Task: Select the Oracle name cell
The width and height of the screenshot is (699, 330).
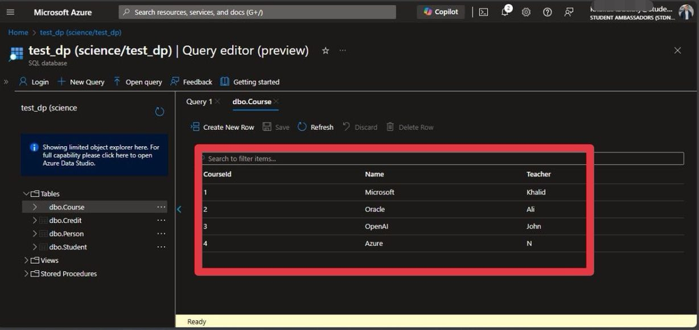Action: pos(375,209)
